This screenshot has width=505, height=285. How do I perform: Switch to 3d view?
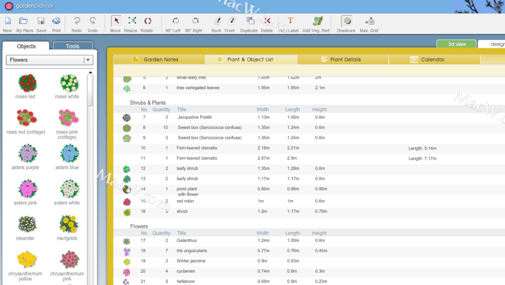pyautogui.click(x=457, y=44)
